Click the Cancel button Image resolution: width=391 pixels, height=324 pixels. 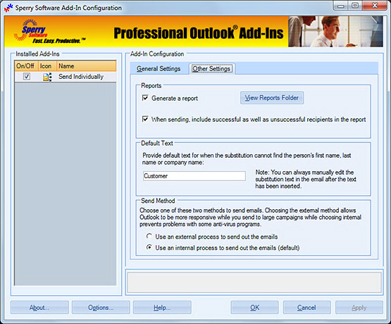(306, 308)
